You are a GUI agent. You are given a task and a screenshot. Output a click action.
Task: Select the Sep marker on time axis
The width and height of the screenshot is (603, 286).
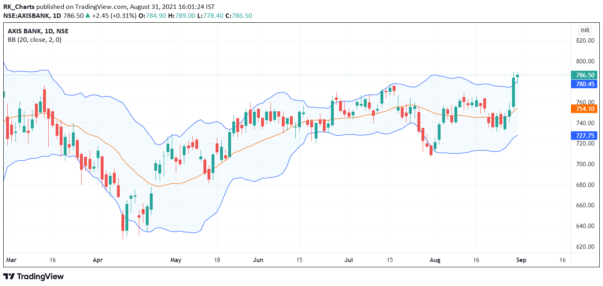tap(521, 260)
